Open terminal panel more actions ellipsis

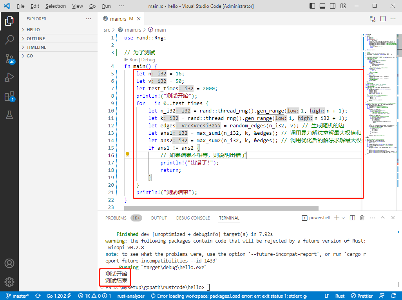[373, 218]
